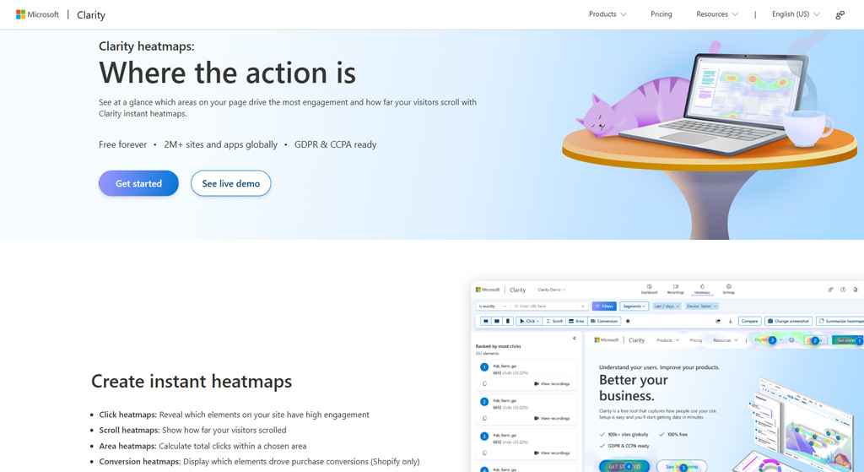Open the sign-in account icon in the header
Screen dimensions: 864x472
(x=840, y=15)
